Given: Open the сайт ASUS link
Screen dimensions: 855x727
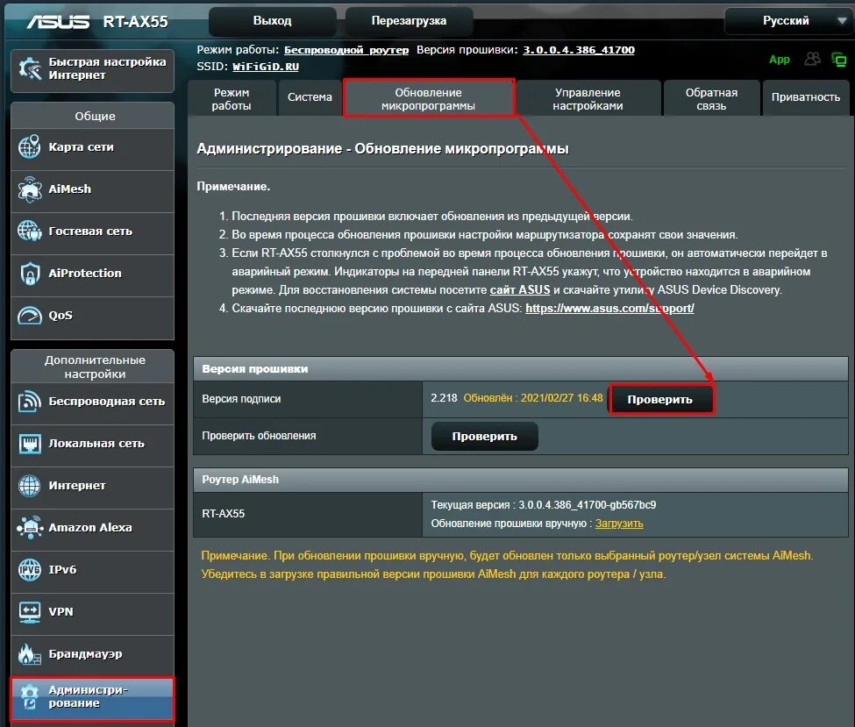Looking at the screenshot, I should [x=520, y=289].
